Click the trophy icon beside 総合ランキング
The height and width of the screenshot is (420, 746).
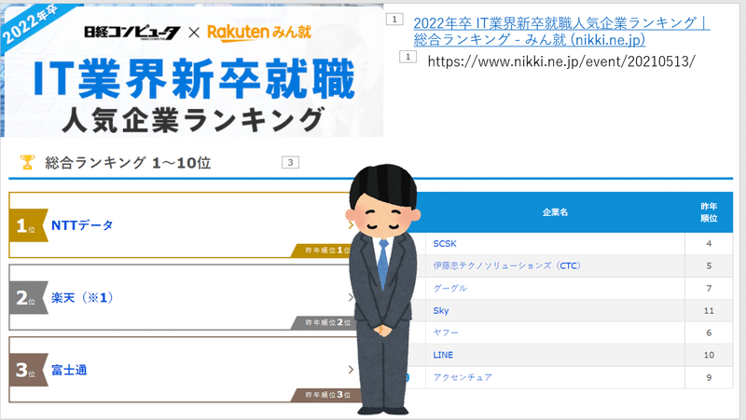coord(27,162)
